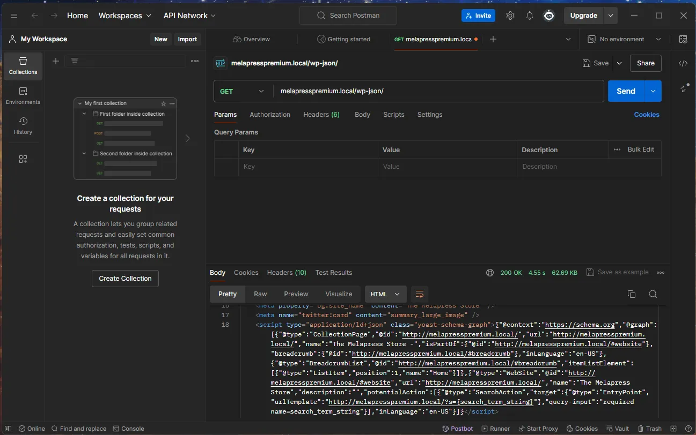696x435 pixels.
Task: Open the user avatar menu
Action: tap(549, 16)
